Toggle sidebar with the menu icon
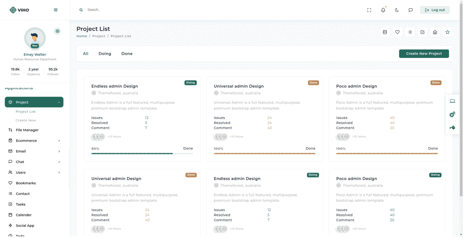 point(56,10)
